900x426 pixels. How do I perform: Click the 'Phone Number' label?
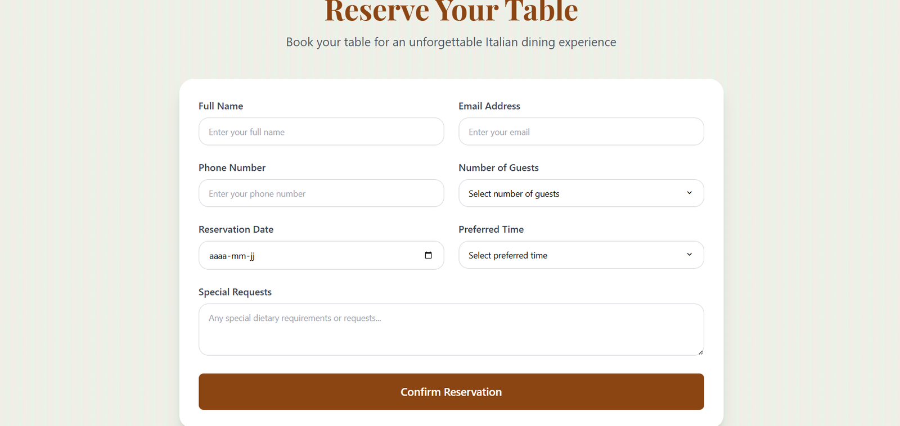232,168
